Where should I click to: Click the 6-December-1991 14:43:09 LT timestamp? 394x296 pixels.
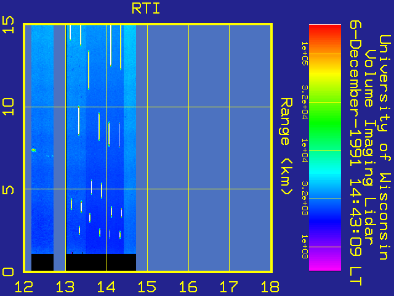(x=356, y=153)
